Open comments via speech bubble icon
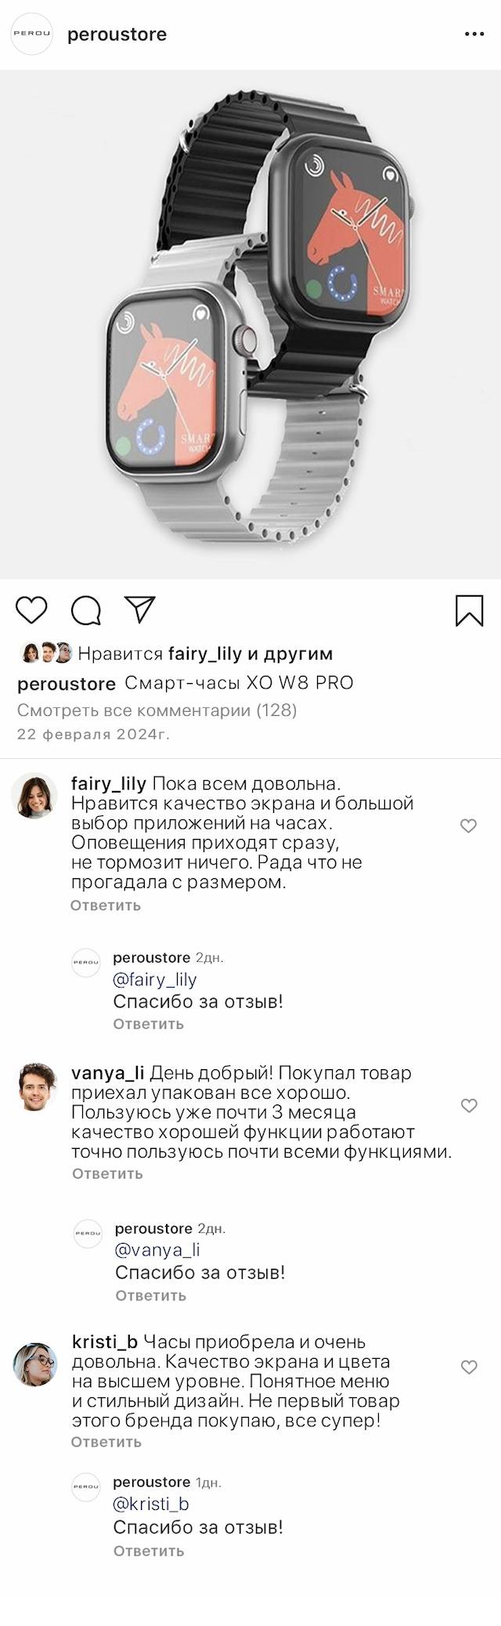The height and width of the screenshot is (1626, 501). [x=86, y=611]
